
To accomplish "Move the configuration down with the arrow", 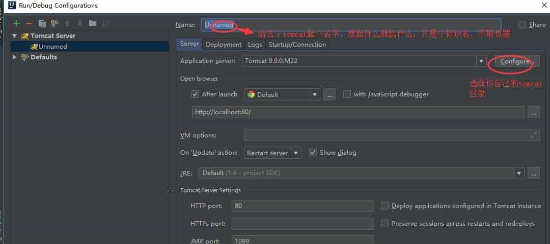I will 80,23.
